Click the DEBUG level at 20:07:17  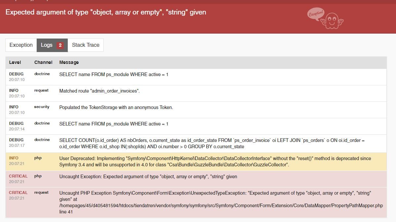point(17,140)
